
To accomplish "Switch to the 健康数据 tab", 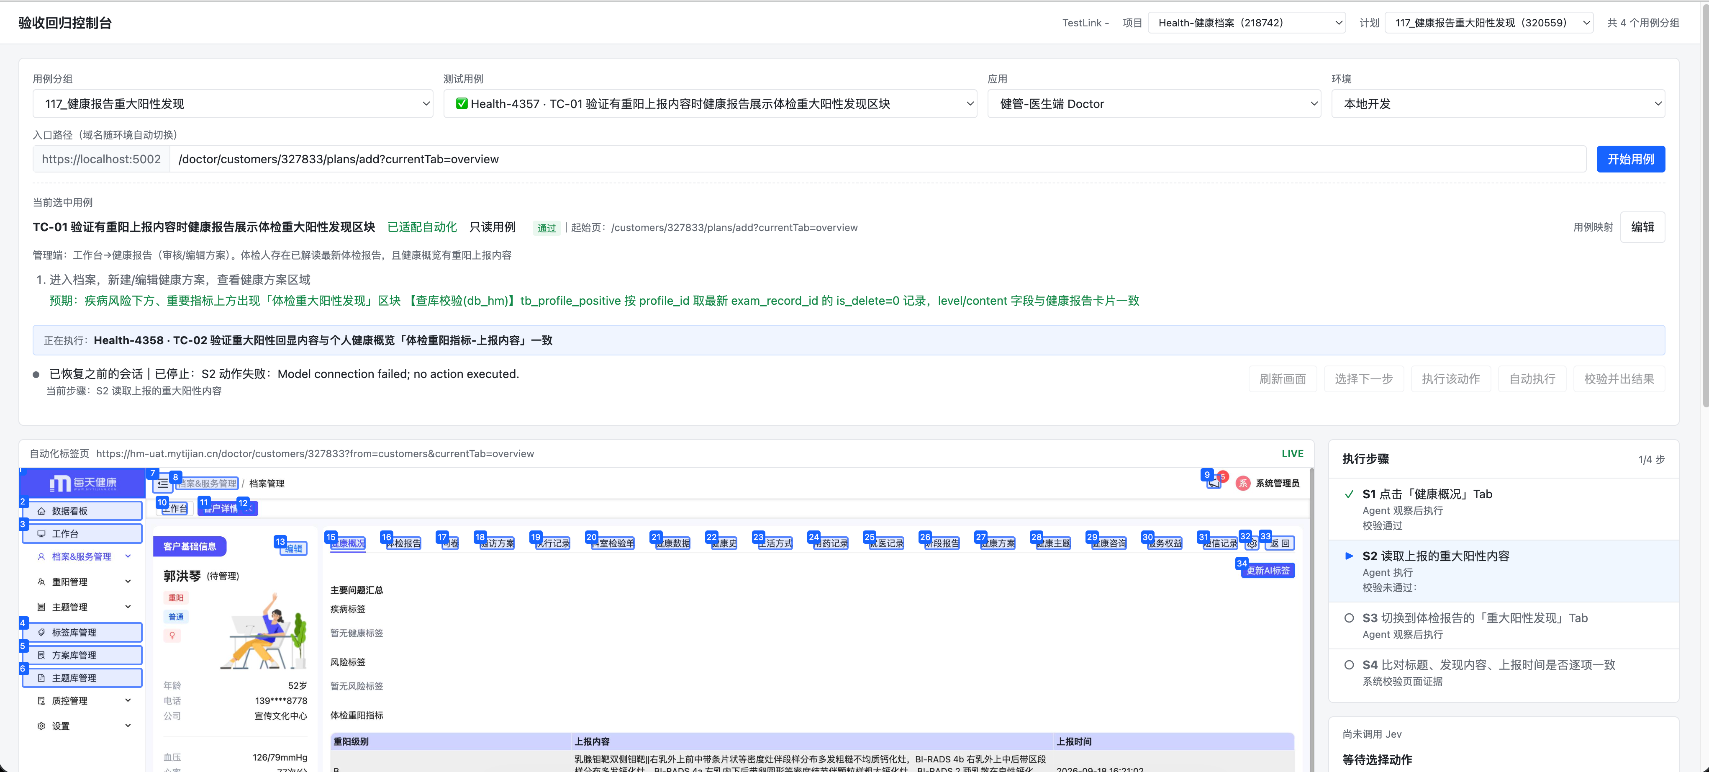I will pyautogui.click(x=673, y=544).
